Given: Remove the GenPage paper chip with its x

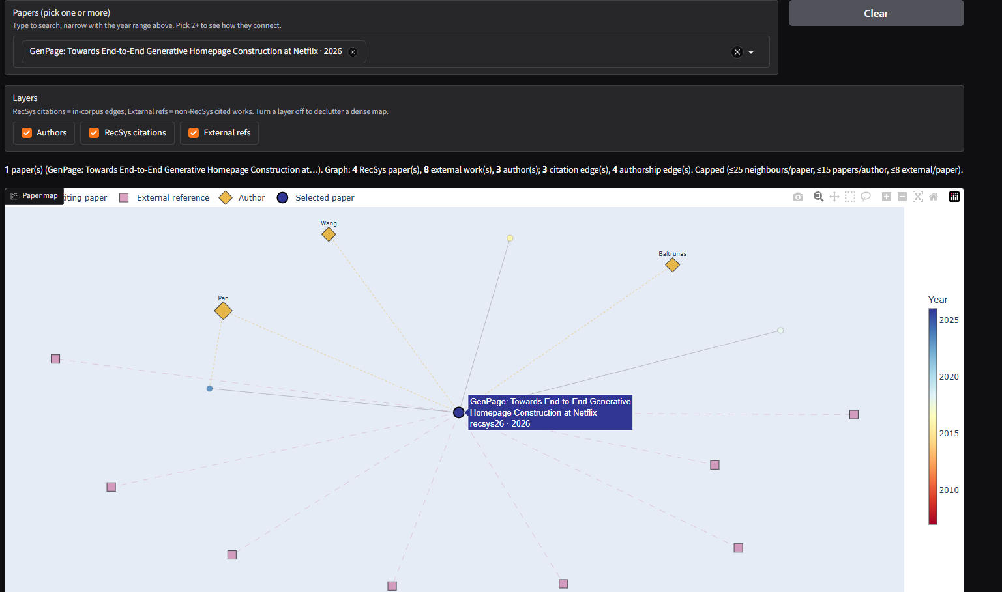Looking at the screenshot, I should (353, 52).
